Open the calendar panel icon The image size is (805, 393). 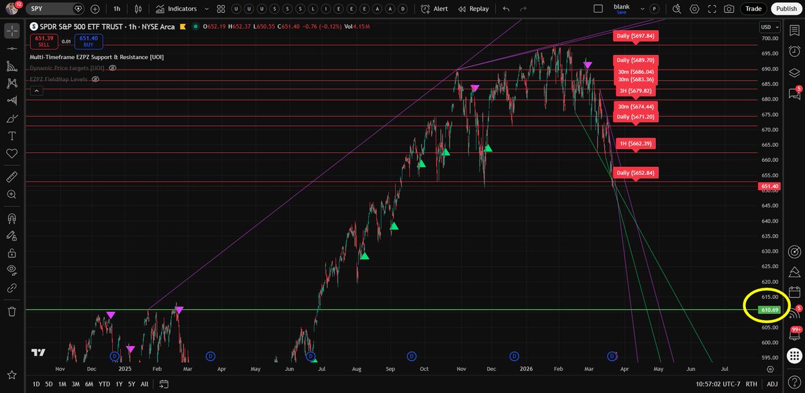click(795, 292)
